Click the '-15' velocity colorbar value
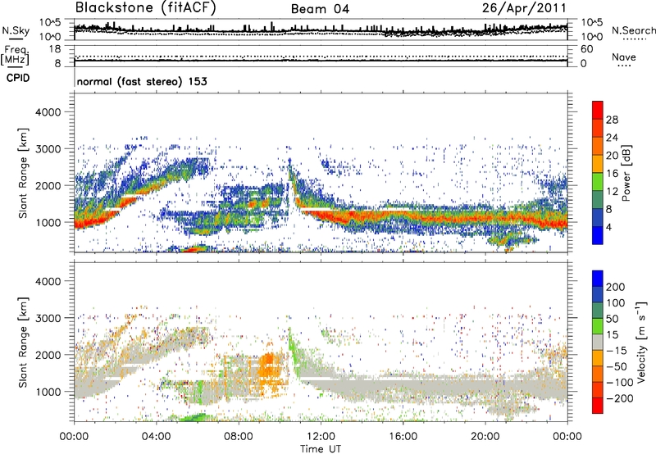This screenshot has height=454, width=656. point(617,351)
